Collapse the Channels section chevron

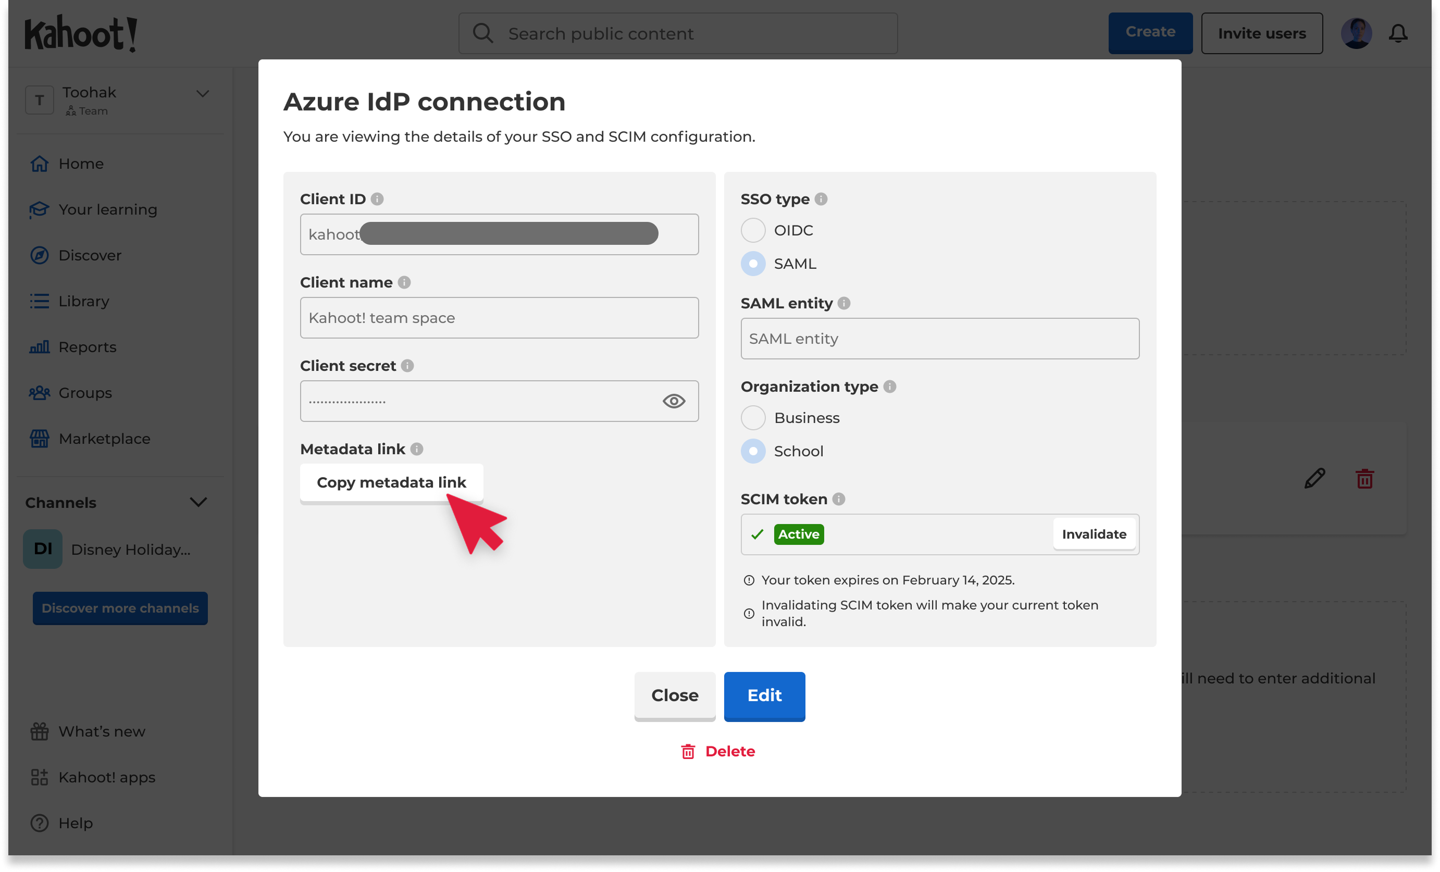pos(198,503)
